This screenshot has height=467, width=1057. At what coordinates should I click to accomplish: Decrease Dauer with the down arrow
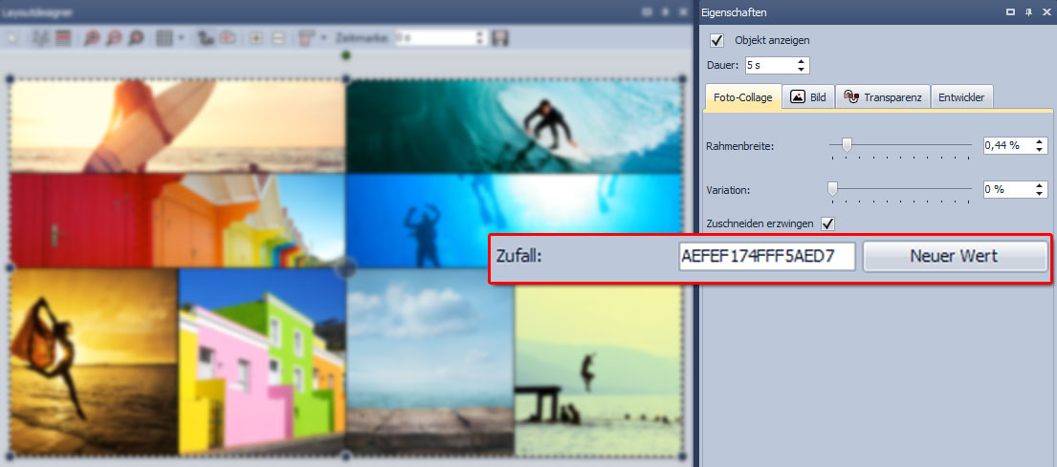[x=801, y=70]
